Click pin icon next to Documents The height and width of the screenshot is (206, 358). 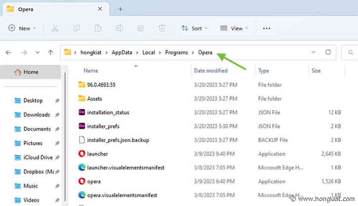(57, 129)
